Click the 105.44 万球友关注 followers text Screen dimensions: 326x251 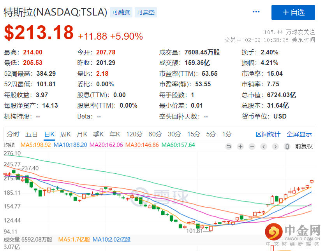click(289, 32)
